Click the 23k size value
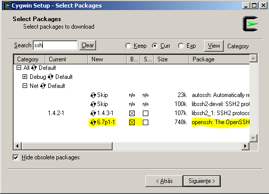The image size is (269, 194). point(182,95)
